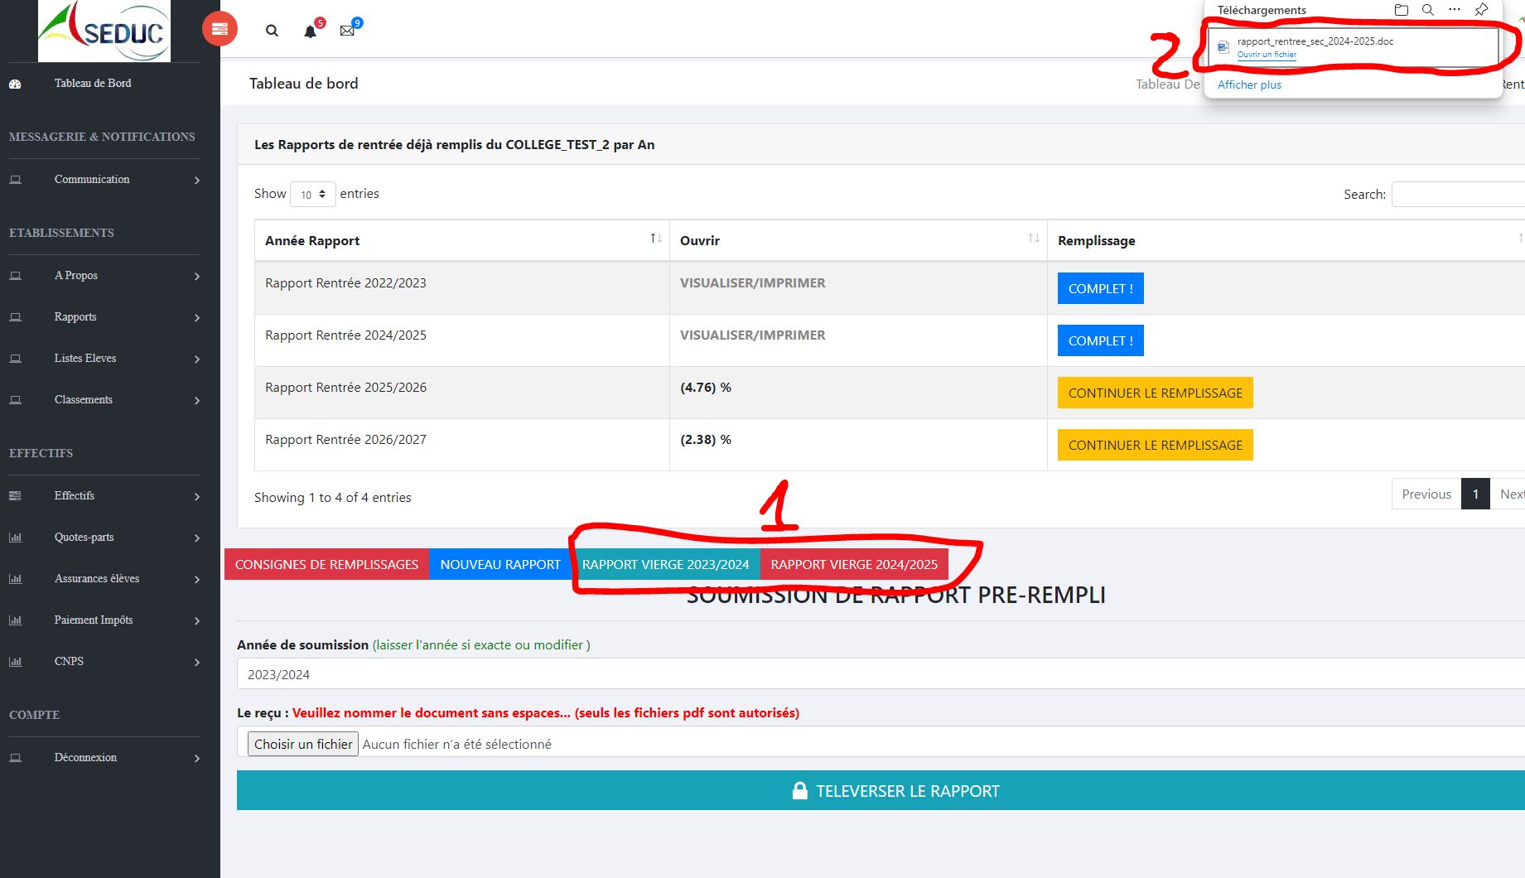Click the SEDUC logo

tap(104, 31)
